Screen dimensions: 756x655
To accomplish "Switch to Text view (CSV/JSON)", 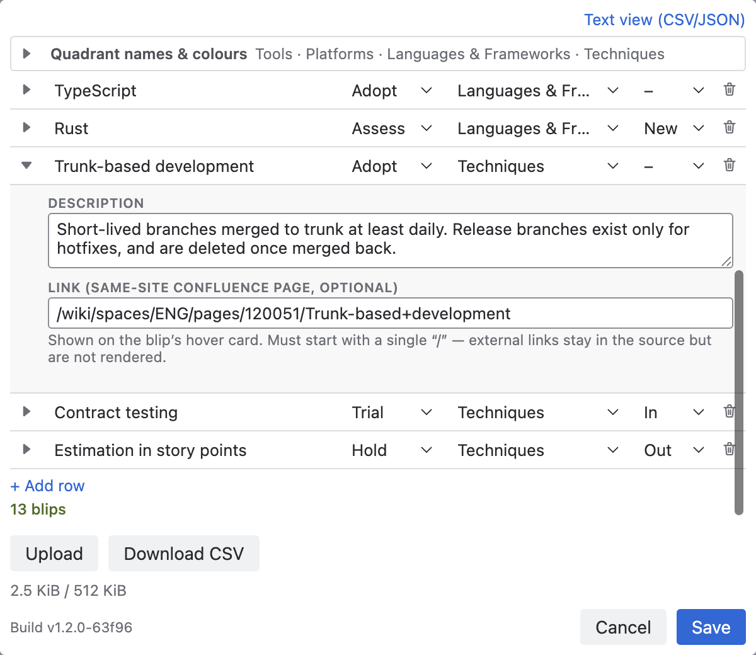I will 665,20.
